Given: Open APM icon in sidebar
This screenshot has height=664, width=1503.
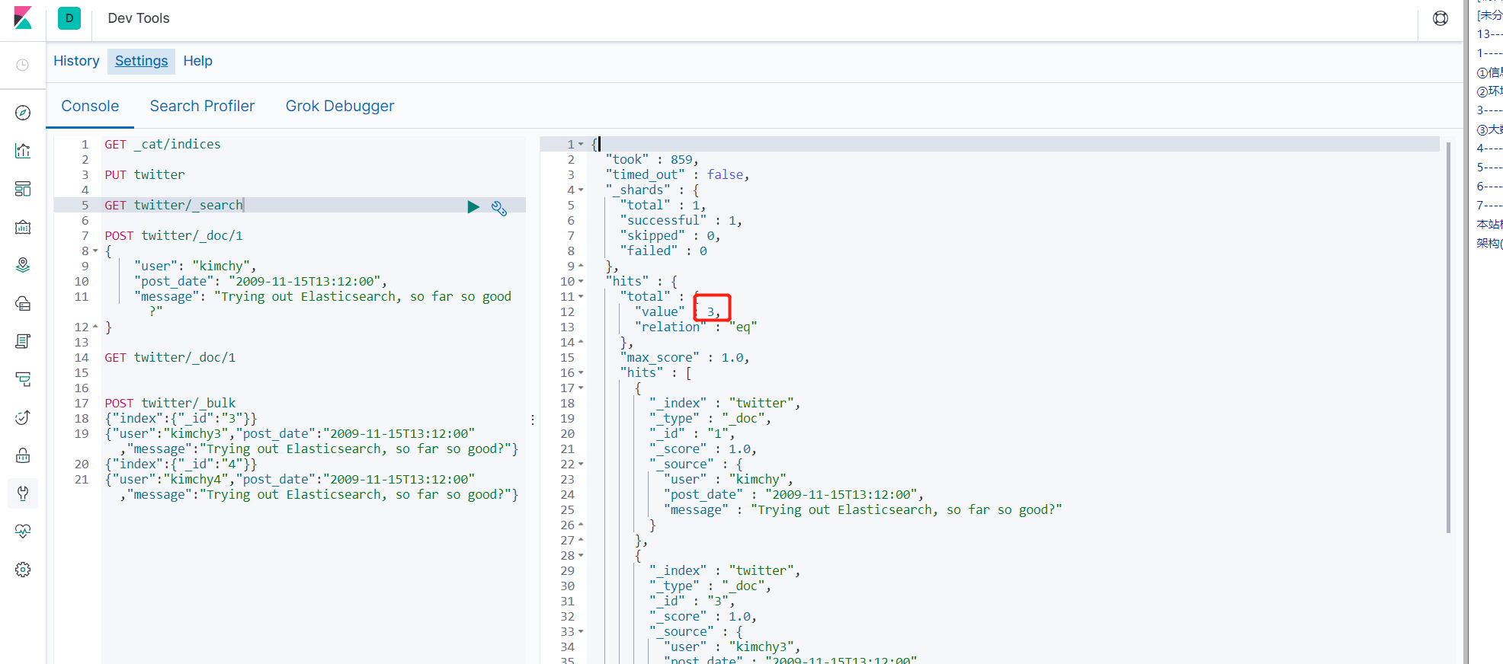Looking at the screenshot, I should pyautogui.click(x=23, y=379).
